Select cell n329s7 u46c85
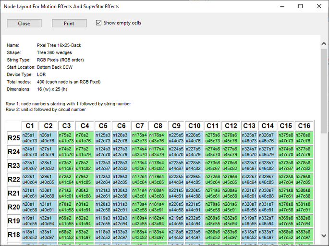 click(268, 180)
